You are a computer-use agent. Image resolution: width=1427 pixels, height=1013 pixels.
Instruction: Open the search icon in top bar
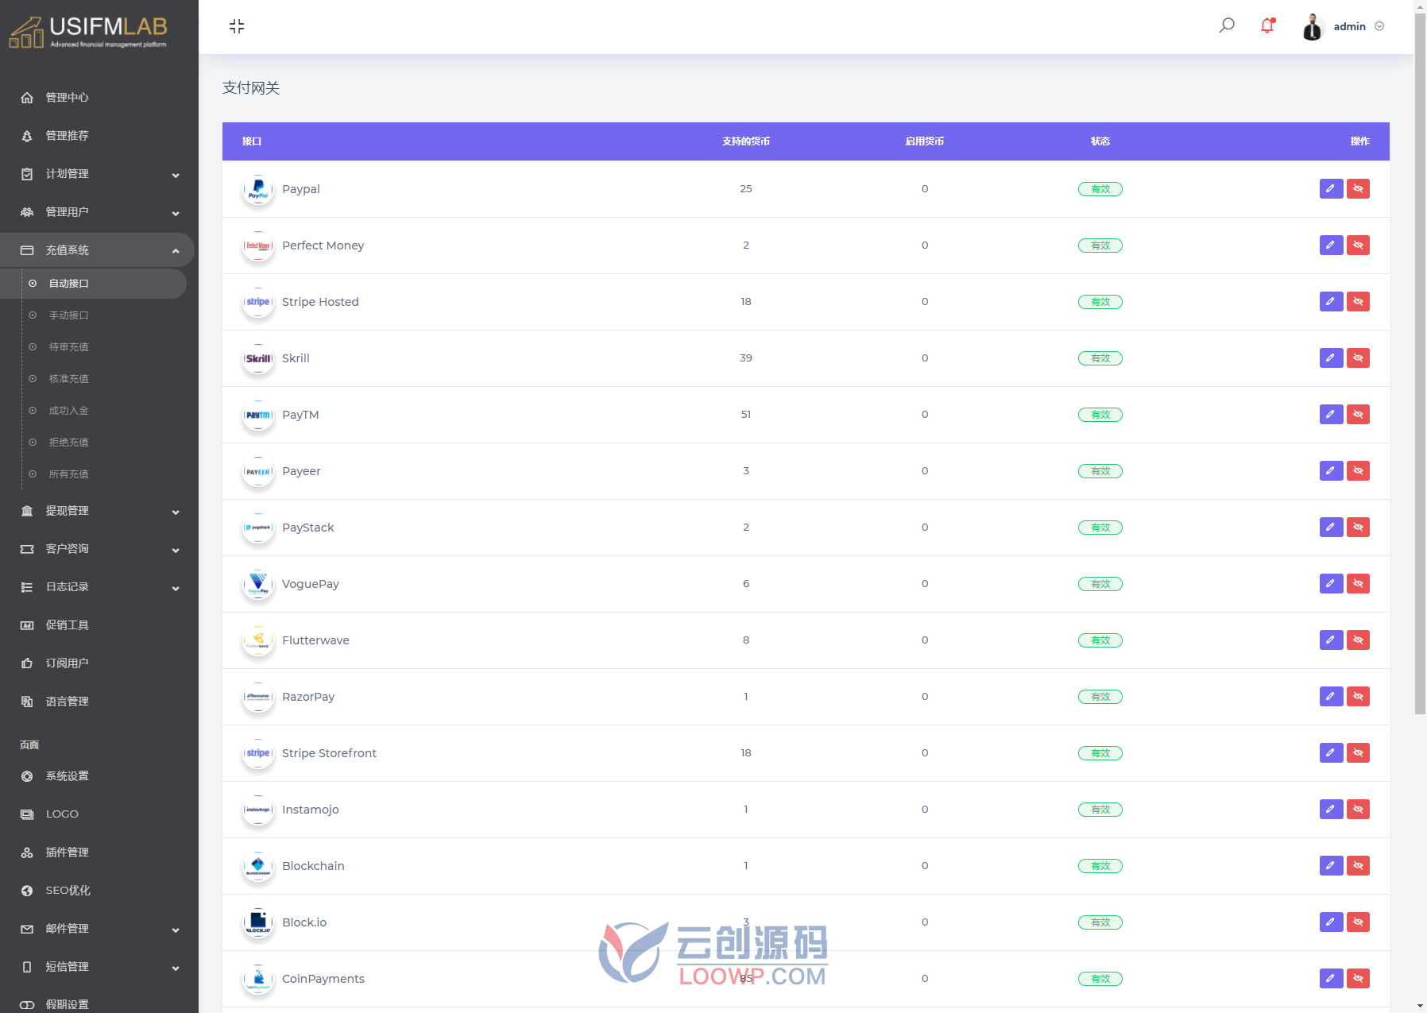click(x=1227, y=25)
